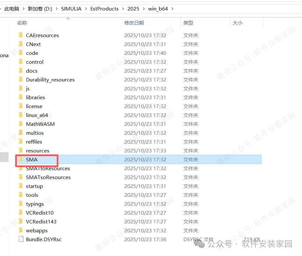
Task: Select the VCRedist143 folder name
Action: pos(41,221)
